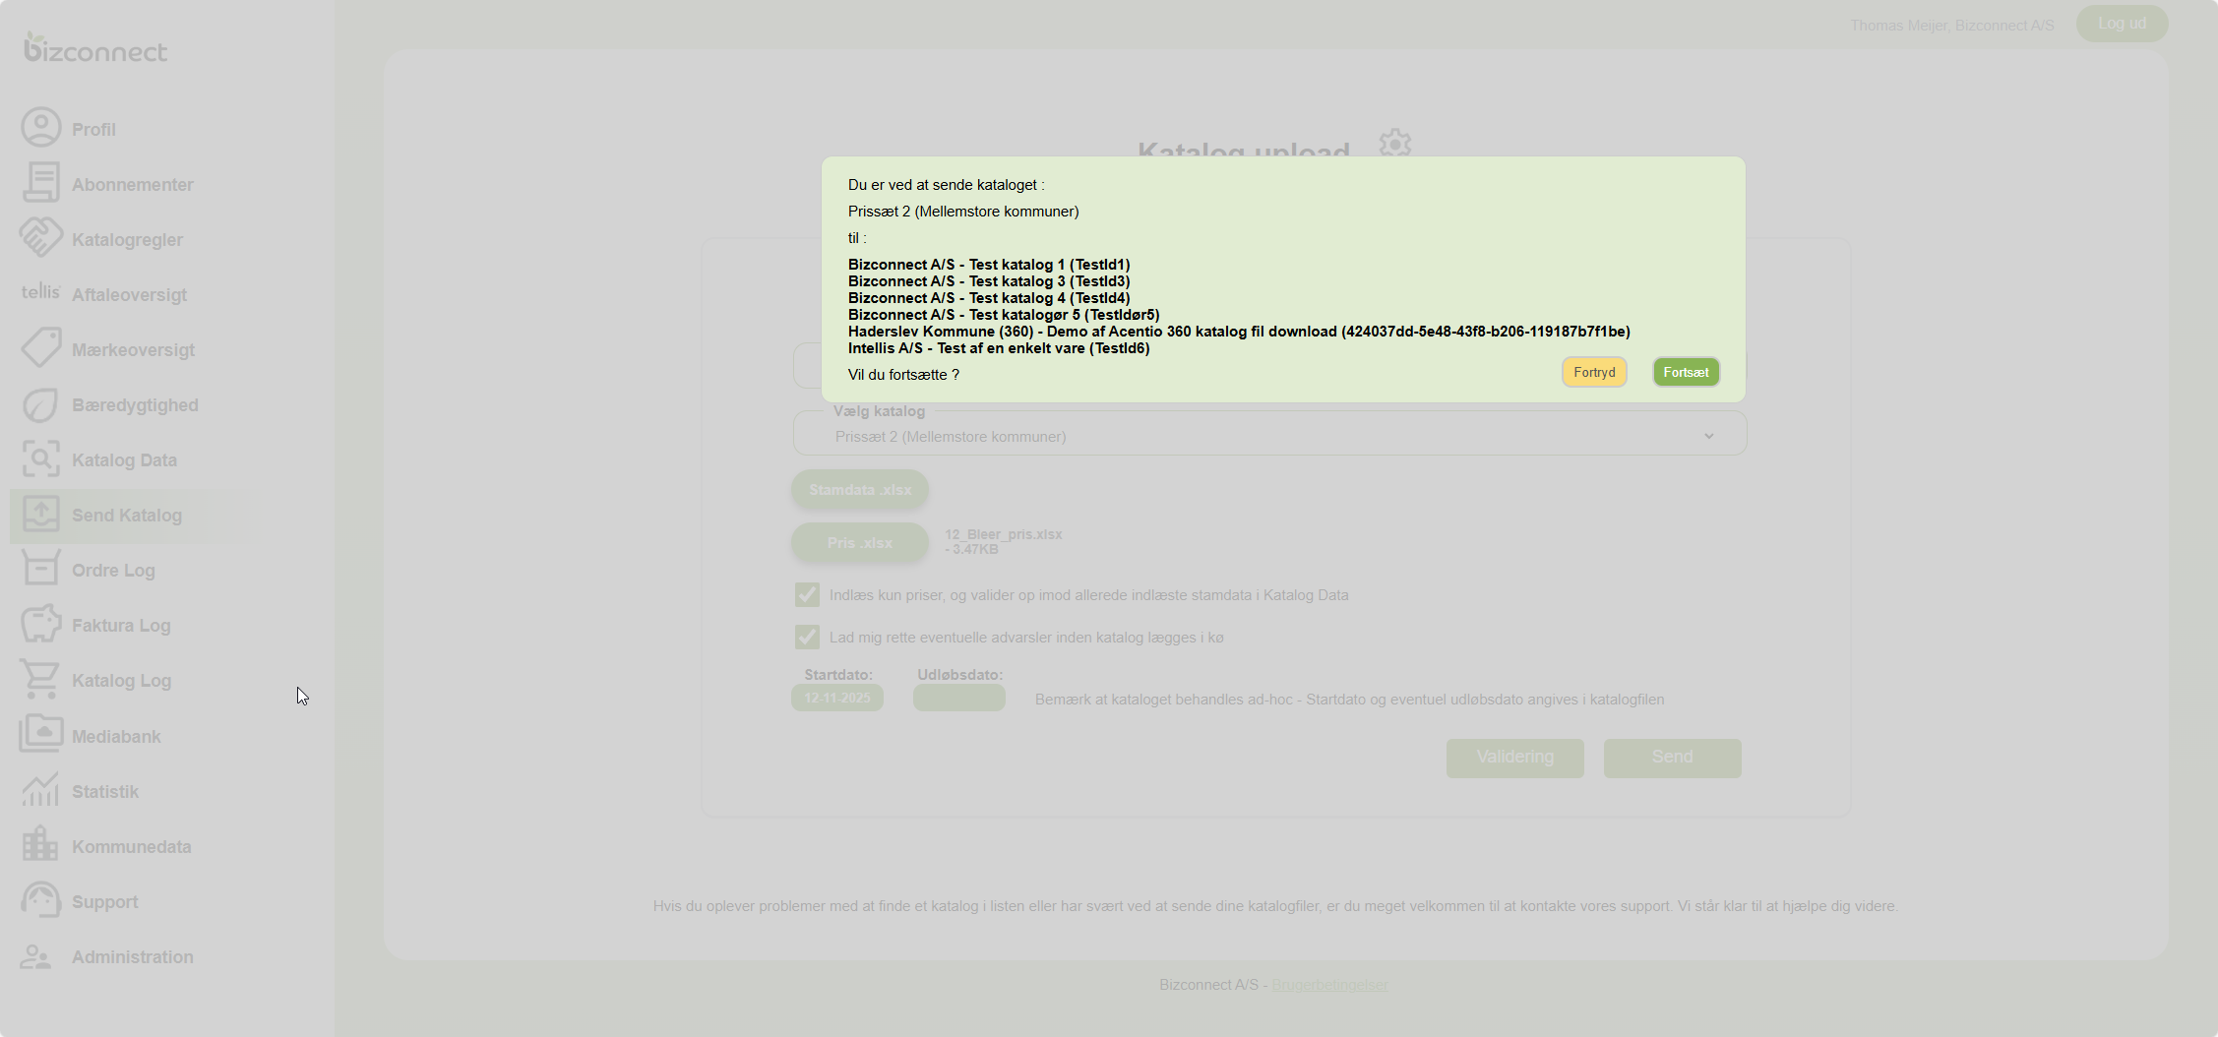Click the Validering button
This screenshot has height=1037, width=2218.
1515,758
